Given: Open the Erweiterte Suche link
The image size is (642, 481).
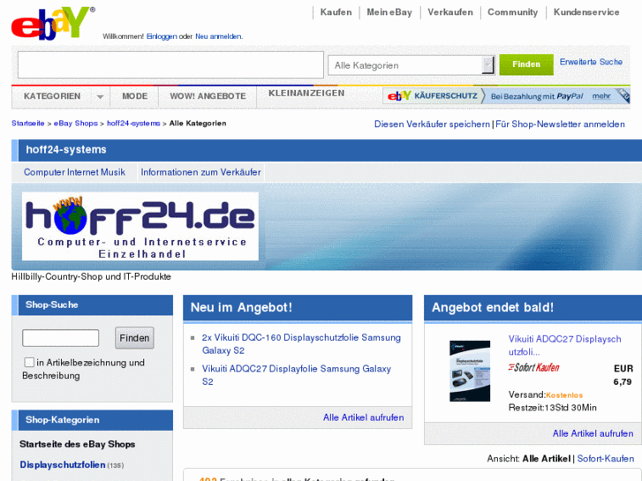Looking at the screenshot, I should pyautogui.click(x=591, y=62).
